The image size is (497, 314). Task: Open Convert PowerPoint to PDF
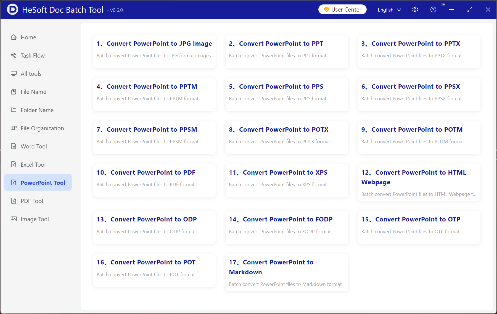154,181
